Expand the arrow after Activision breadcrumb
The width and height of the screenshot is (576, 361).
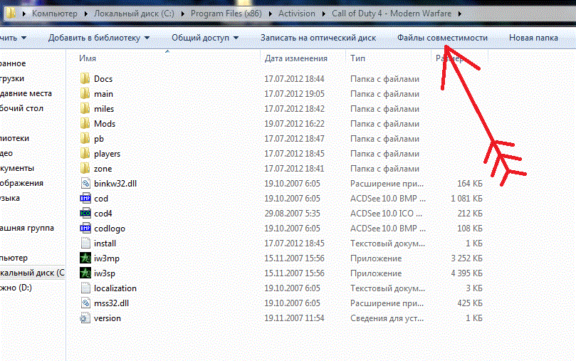click(324, 14)
